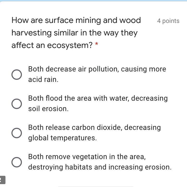Click the 'How are surface mining' question line
Viewport: 187px width, 187px height.
[x=76, y=20]
